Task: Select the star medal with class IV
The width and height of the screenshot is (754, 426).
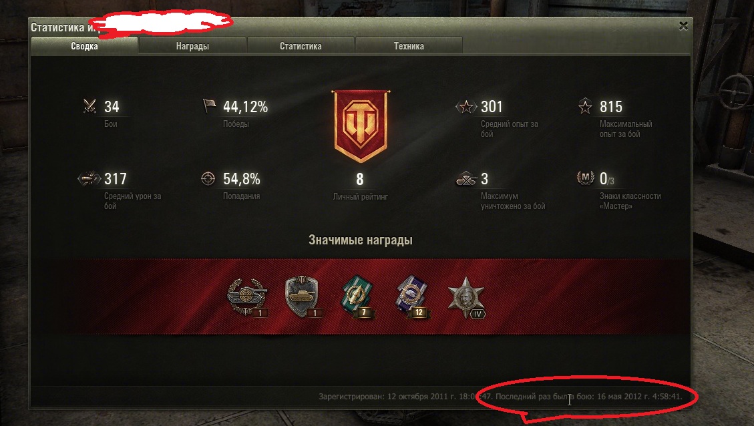Action: pyautogui.click(x=466, y=298)
